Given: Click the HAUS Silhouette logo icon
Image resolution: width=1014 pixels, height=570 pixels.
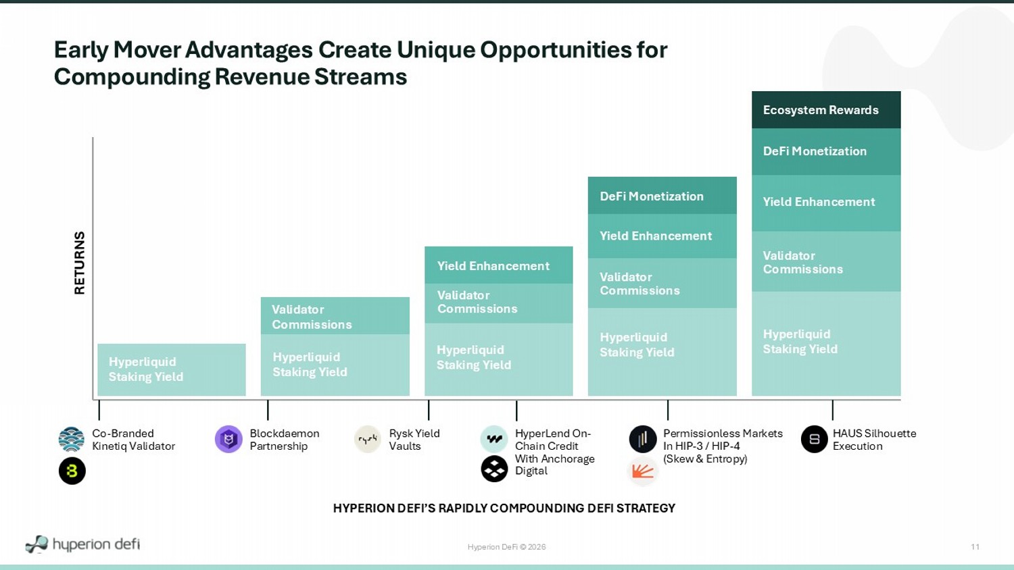Looking at the screenshot, I should (x=815, y=440).
